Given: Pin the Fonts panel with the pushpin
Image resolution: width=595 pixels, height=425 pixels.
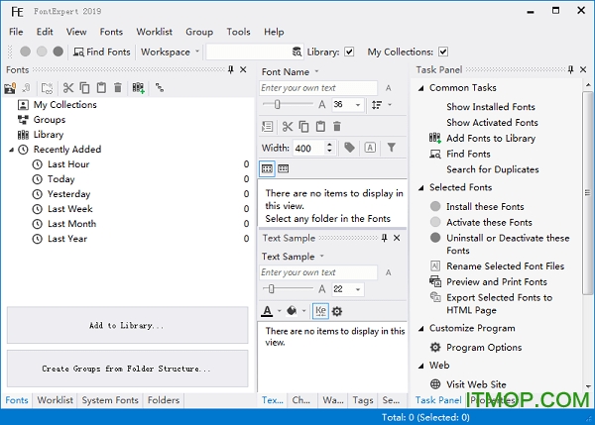Looking at the screenshot, I should (231, 69).
